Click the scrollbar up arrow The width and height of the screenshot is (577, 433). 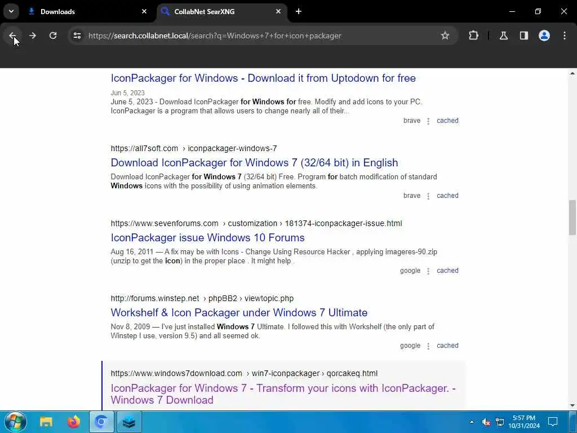tap(572, 73)
